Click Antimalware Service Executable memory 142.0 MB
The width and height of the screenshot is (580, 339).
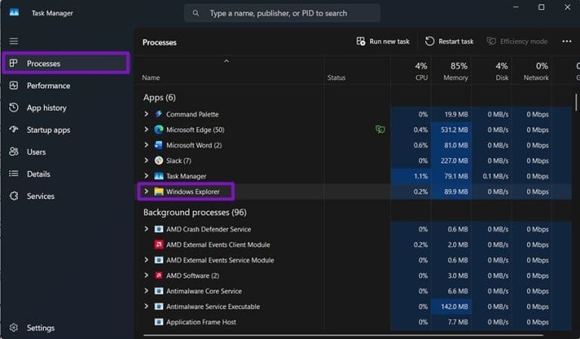coord(454,307)
